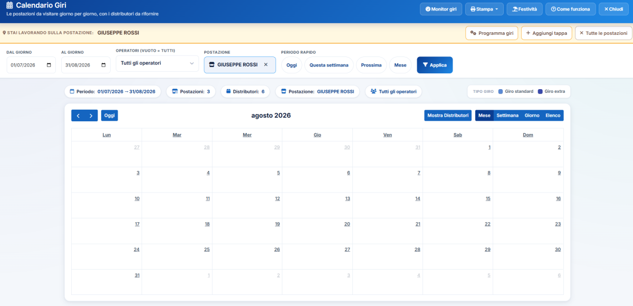The height and width of the screenshot is (306, 633).
Task: Click the Al giorno date field
Action: [86, 65]
